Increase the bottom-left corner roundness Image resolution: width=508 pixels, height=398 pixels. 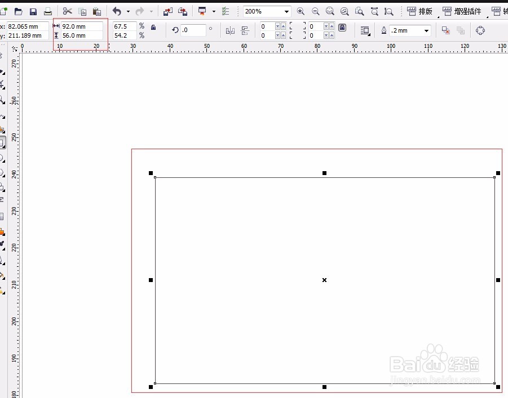[284, 35]
